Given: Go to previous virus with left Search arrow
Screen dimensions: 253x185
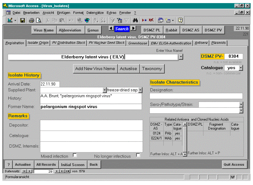Looking at the screenshot, I should [x=111, y=28].
